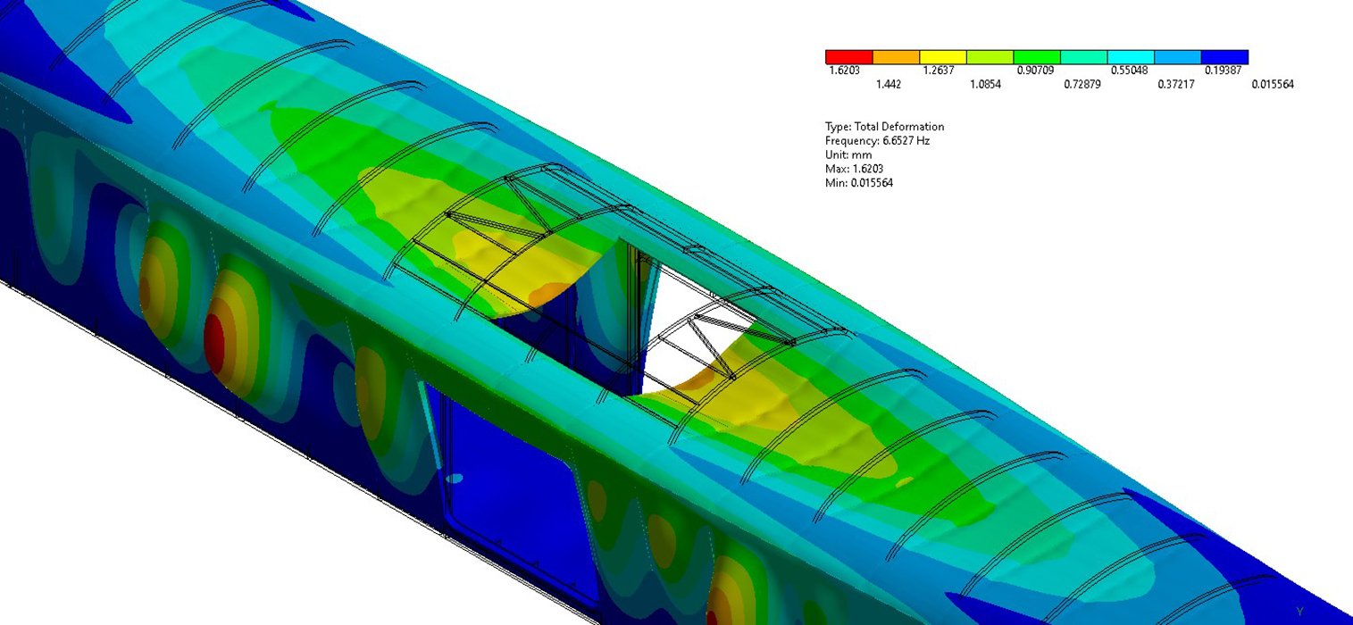
Task: Click the 'Unit: mm' label
Action: 848,154
